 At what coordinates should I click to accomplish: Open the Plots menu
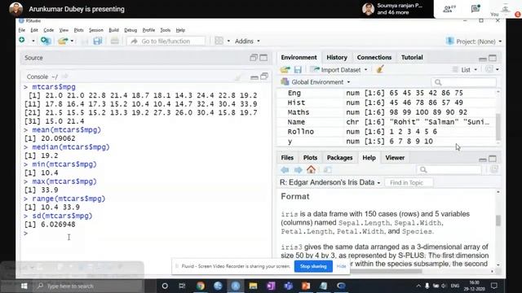coord(78,30)
